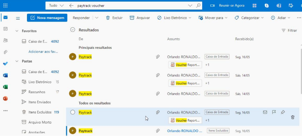Open Caixa de Entrada under Favoritos
302x140 pixels.
coord(40,41)
